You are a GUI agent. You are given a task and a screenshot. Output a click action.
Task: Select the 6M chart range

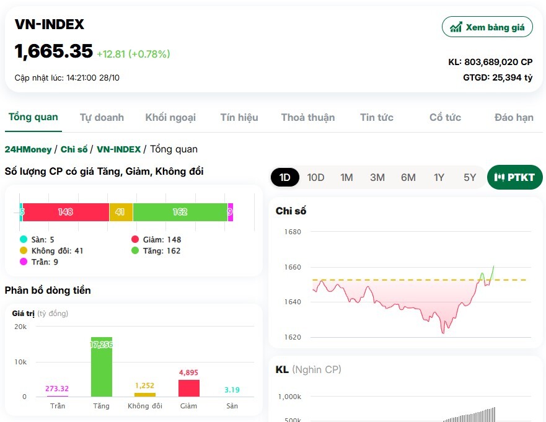408,177
